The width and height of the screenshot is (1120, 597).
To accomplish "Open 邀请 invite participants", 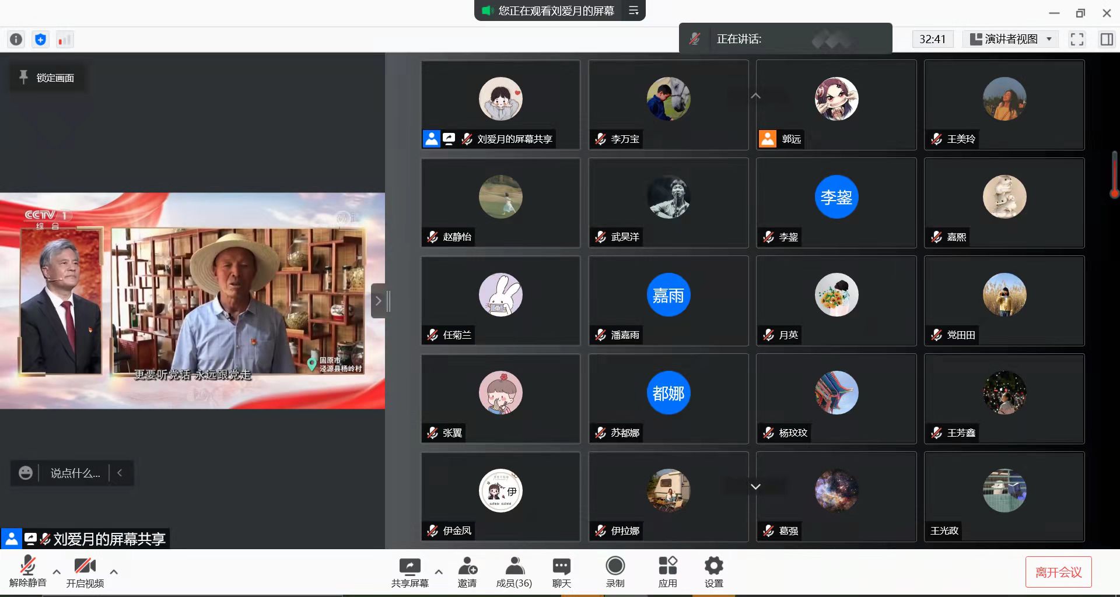I will tap(467, 571).
